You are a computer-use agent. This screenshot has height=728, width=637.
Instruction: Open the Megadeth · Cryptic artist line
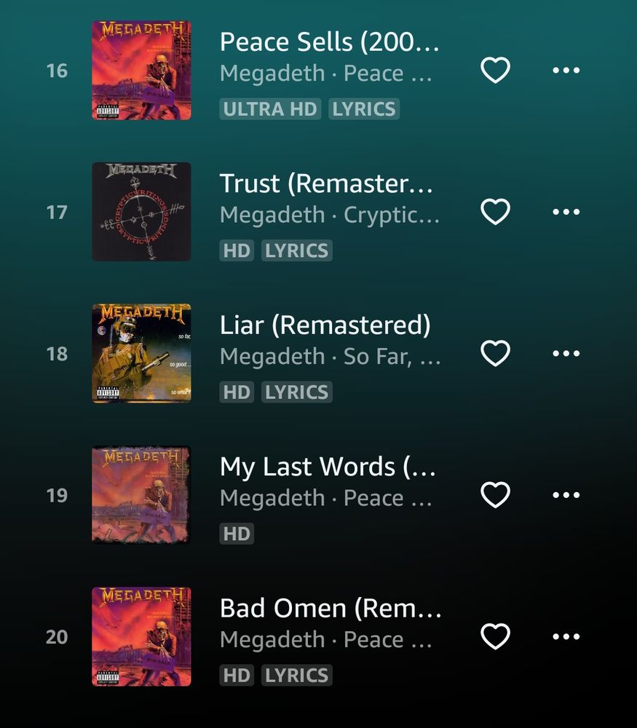point(330,215)
